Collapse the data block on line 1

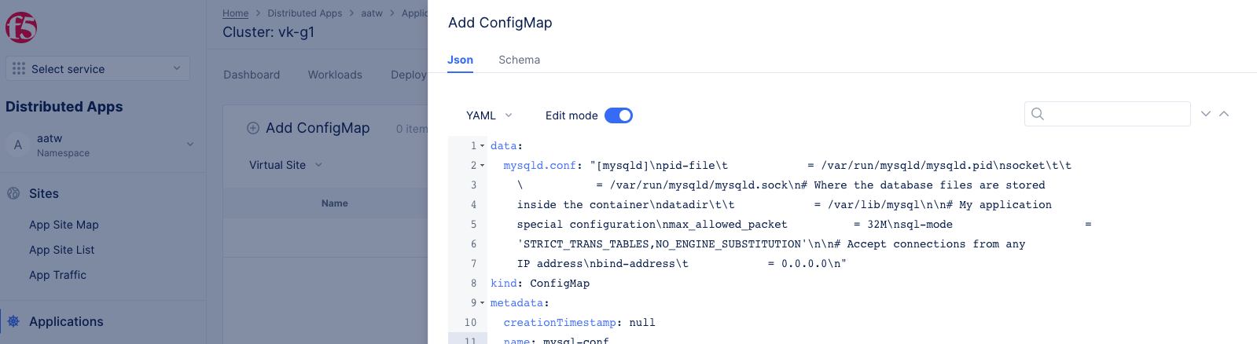[x=483, y=146]
